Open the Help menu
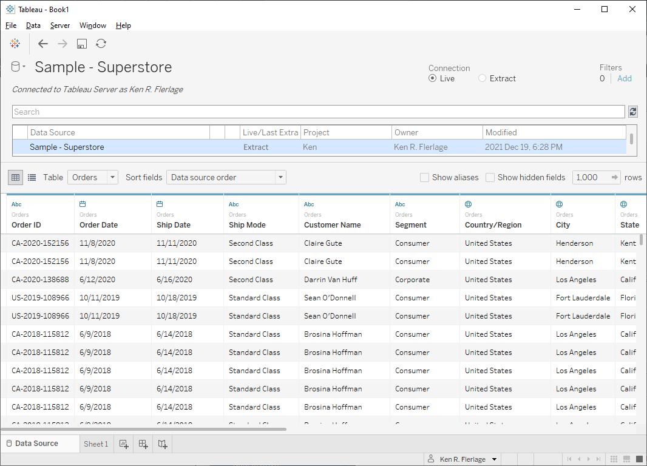The height and width of the screenshot is (466, 647). [123, 25]
